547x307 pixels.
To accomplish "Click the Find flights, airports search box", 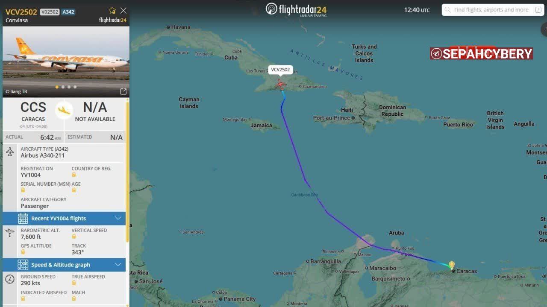I will tap(491, 10).
